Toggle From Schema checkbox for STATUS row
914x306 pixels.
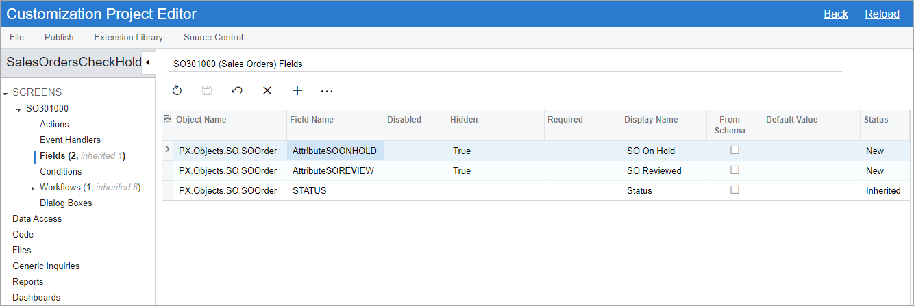tap(734, 190)
